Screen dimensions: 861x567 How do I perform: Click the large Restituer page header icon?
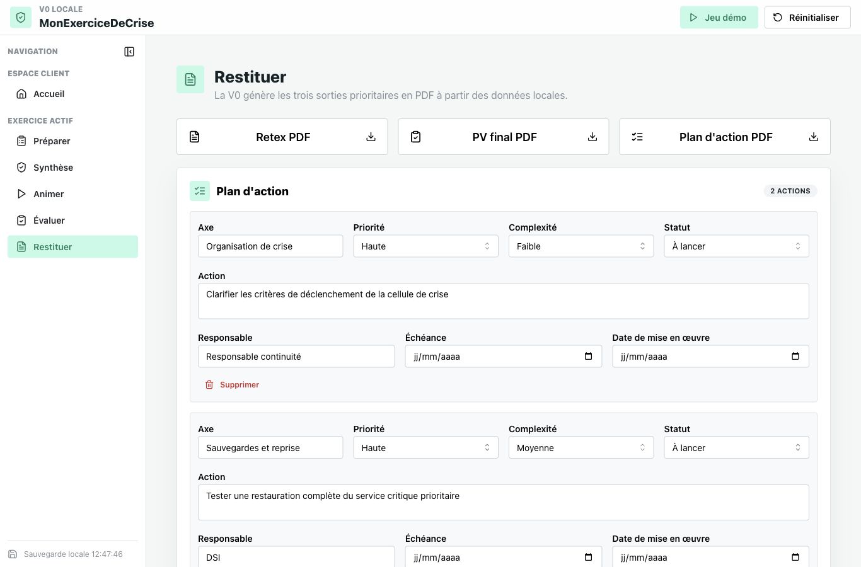tap(190, 79)
